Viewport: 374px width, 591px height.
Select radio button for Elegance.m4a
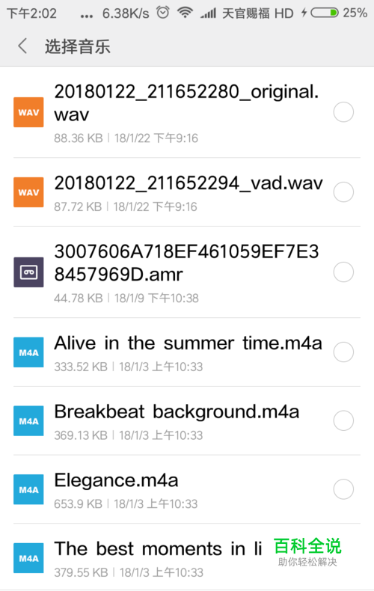pos(343,489)
